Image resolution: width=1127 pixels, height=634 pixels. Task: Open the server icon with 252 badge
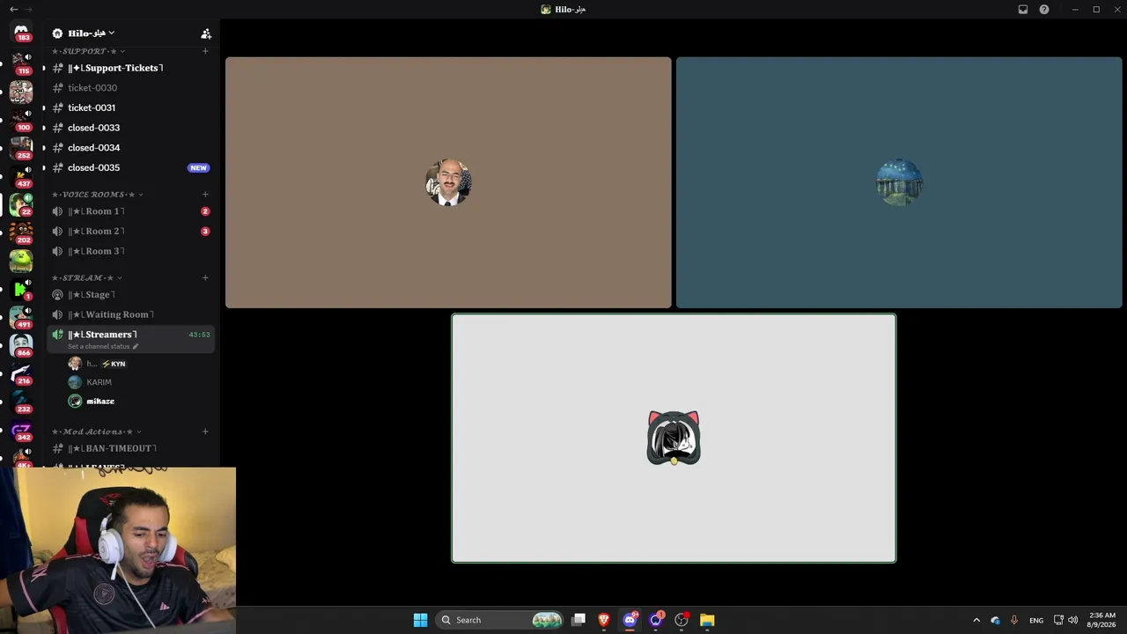tap(21, 148)
